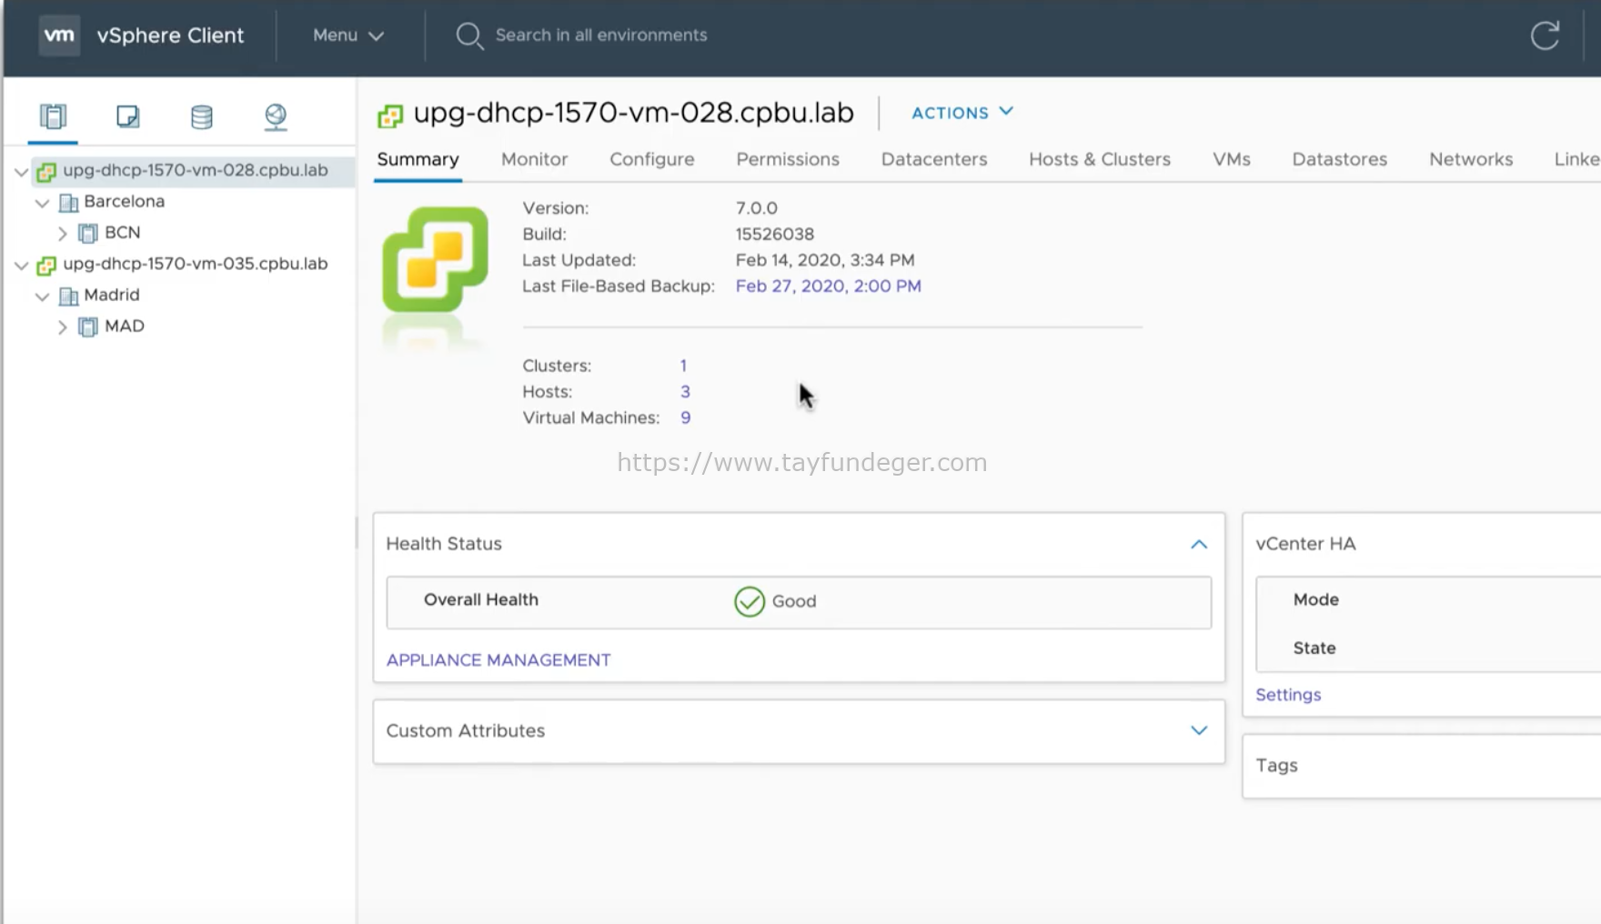Click the Clusters count link 1
This screenshot has width=1601, height=924.
pyautogui.click(x=683, y=366)
